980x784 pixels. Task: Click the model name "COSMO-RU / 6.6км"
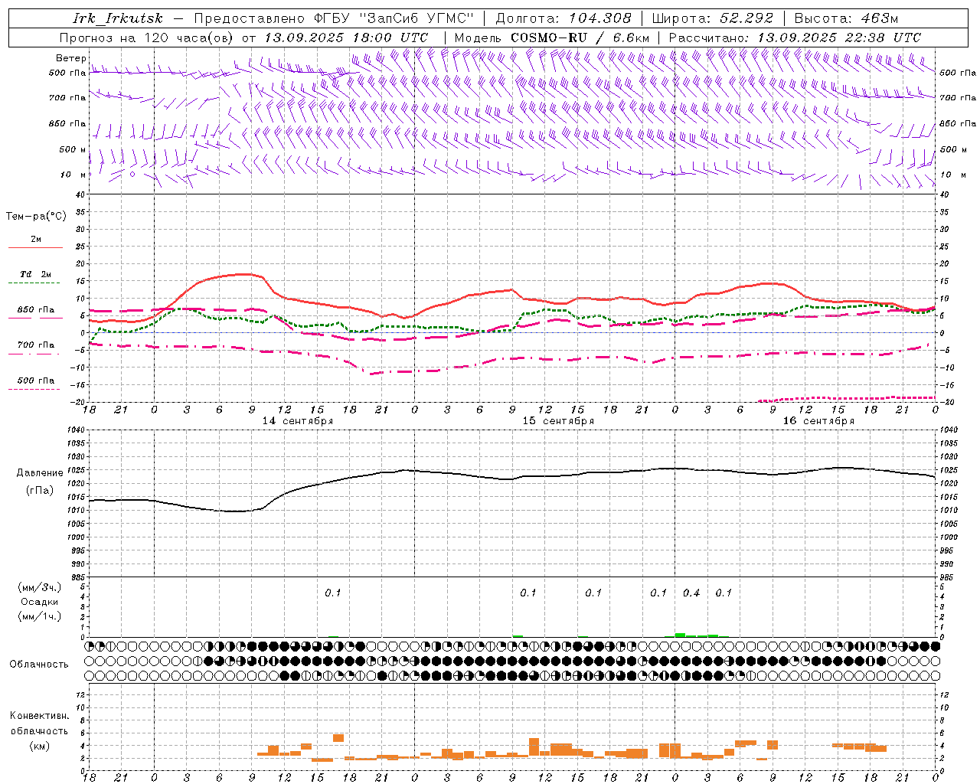point(580,38)
